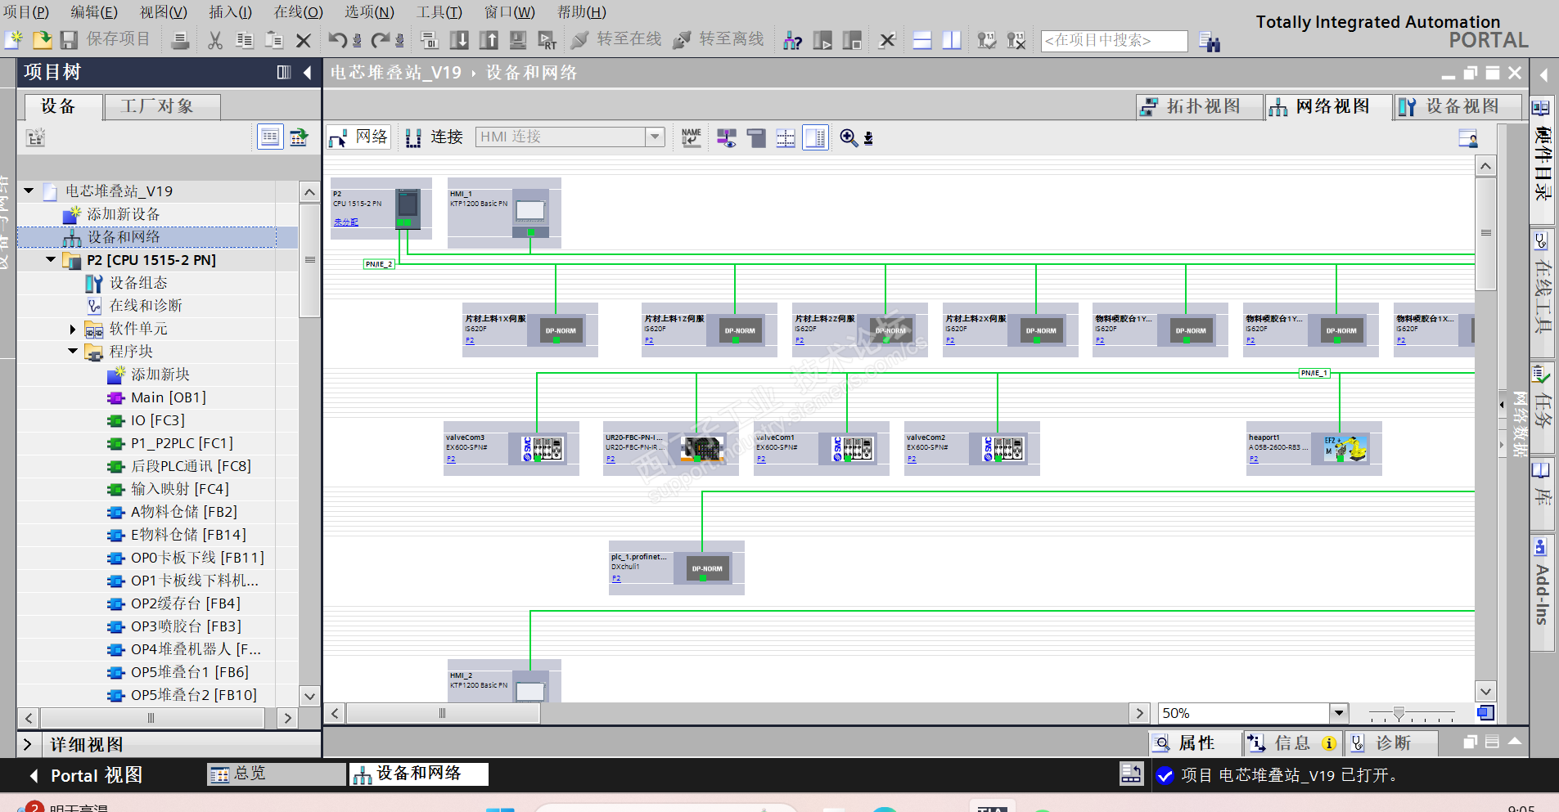Viewport: 1559px width, 812px height.
Task: Click the accessible devices icon
Action: coord(792,40)
